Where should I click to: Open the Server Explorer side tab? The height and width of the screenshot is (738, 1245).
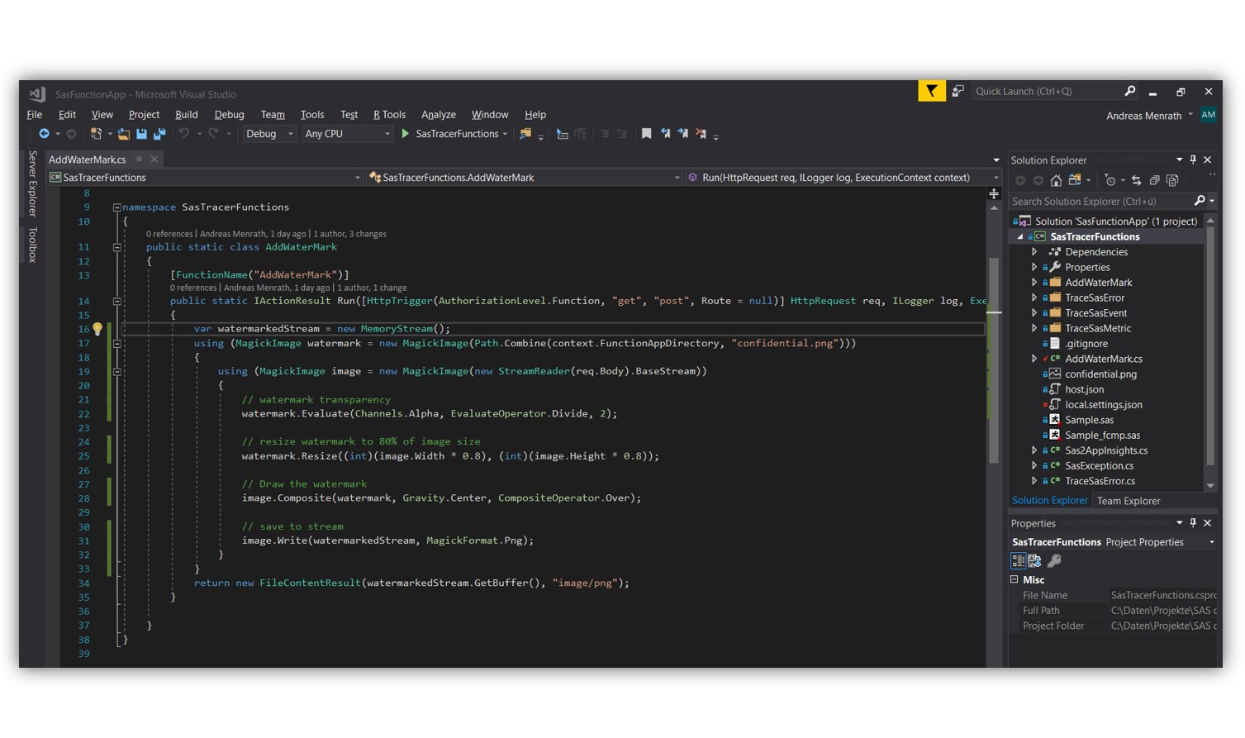(x=33, y=183)
